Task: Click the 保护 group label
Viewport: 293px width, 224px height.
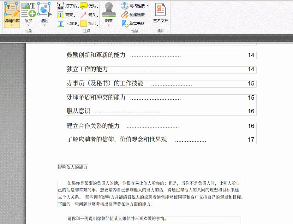Action: click(160, 31)
